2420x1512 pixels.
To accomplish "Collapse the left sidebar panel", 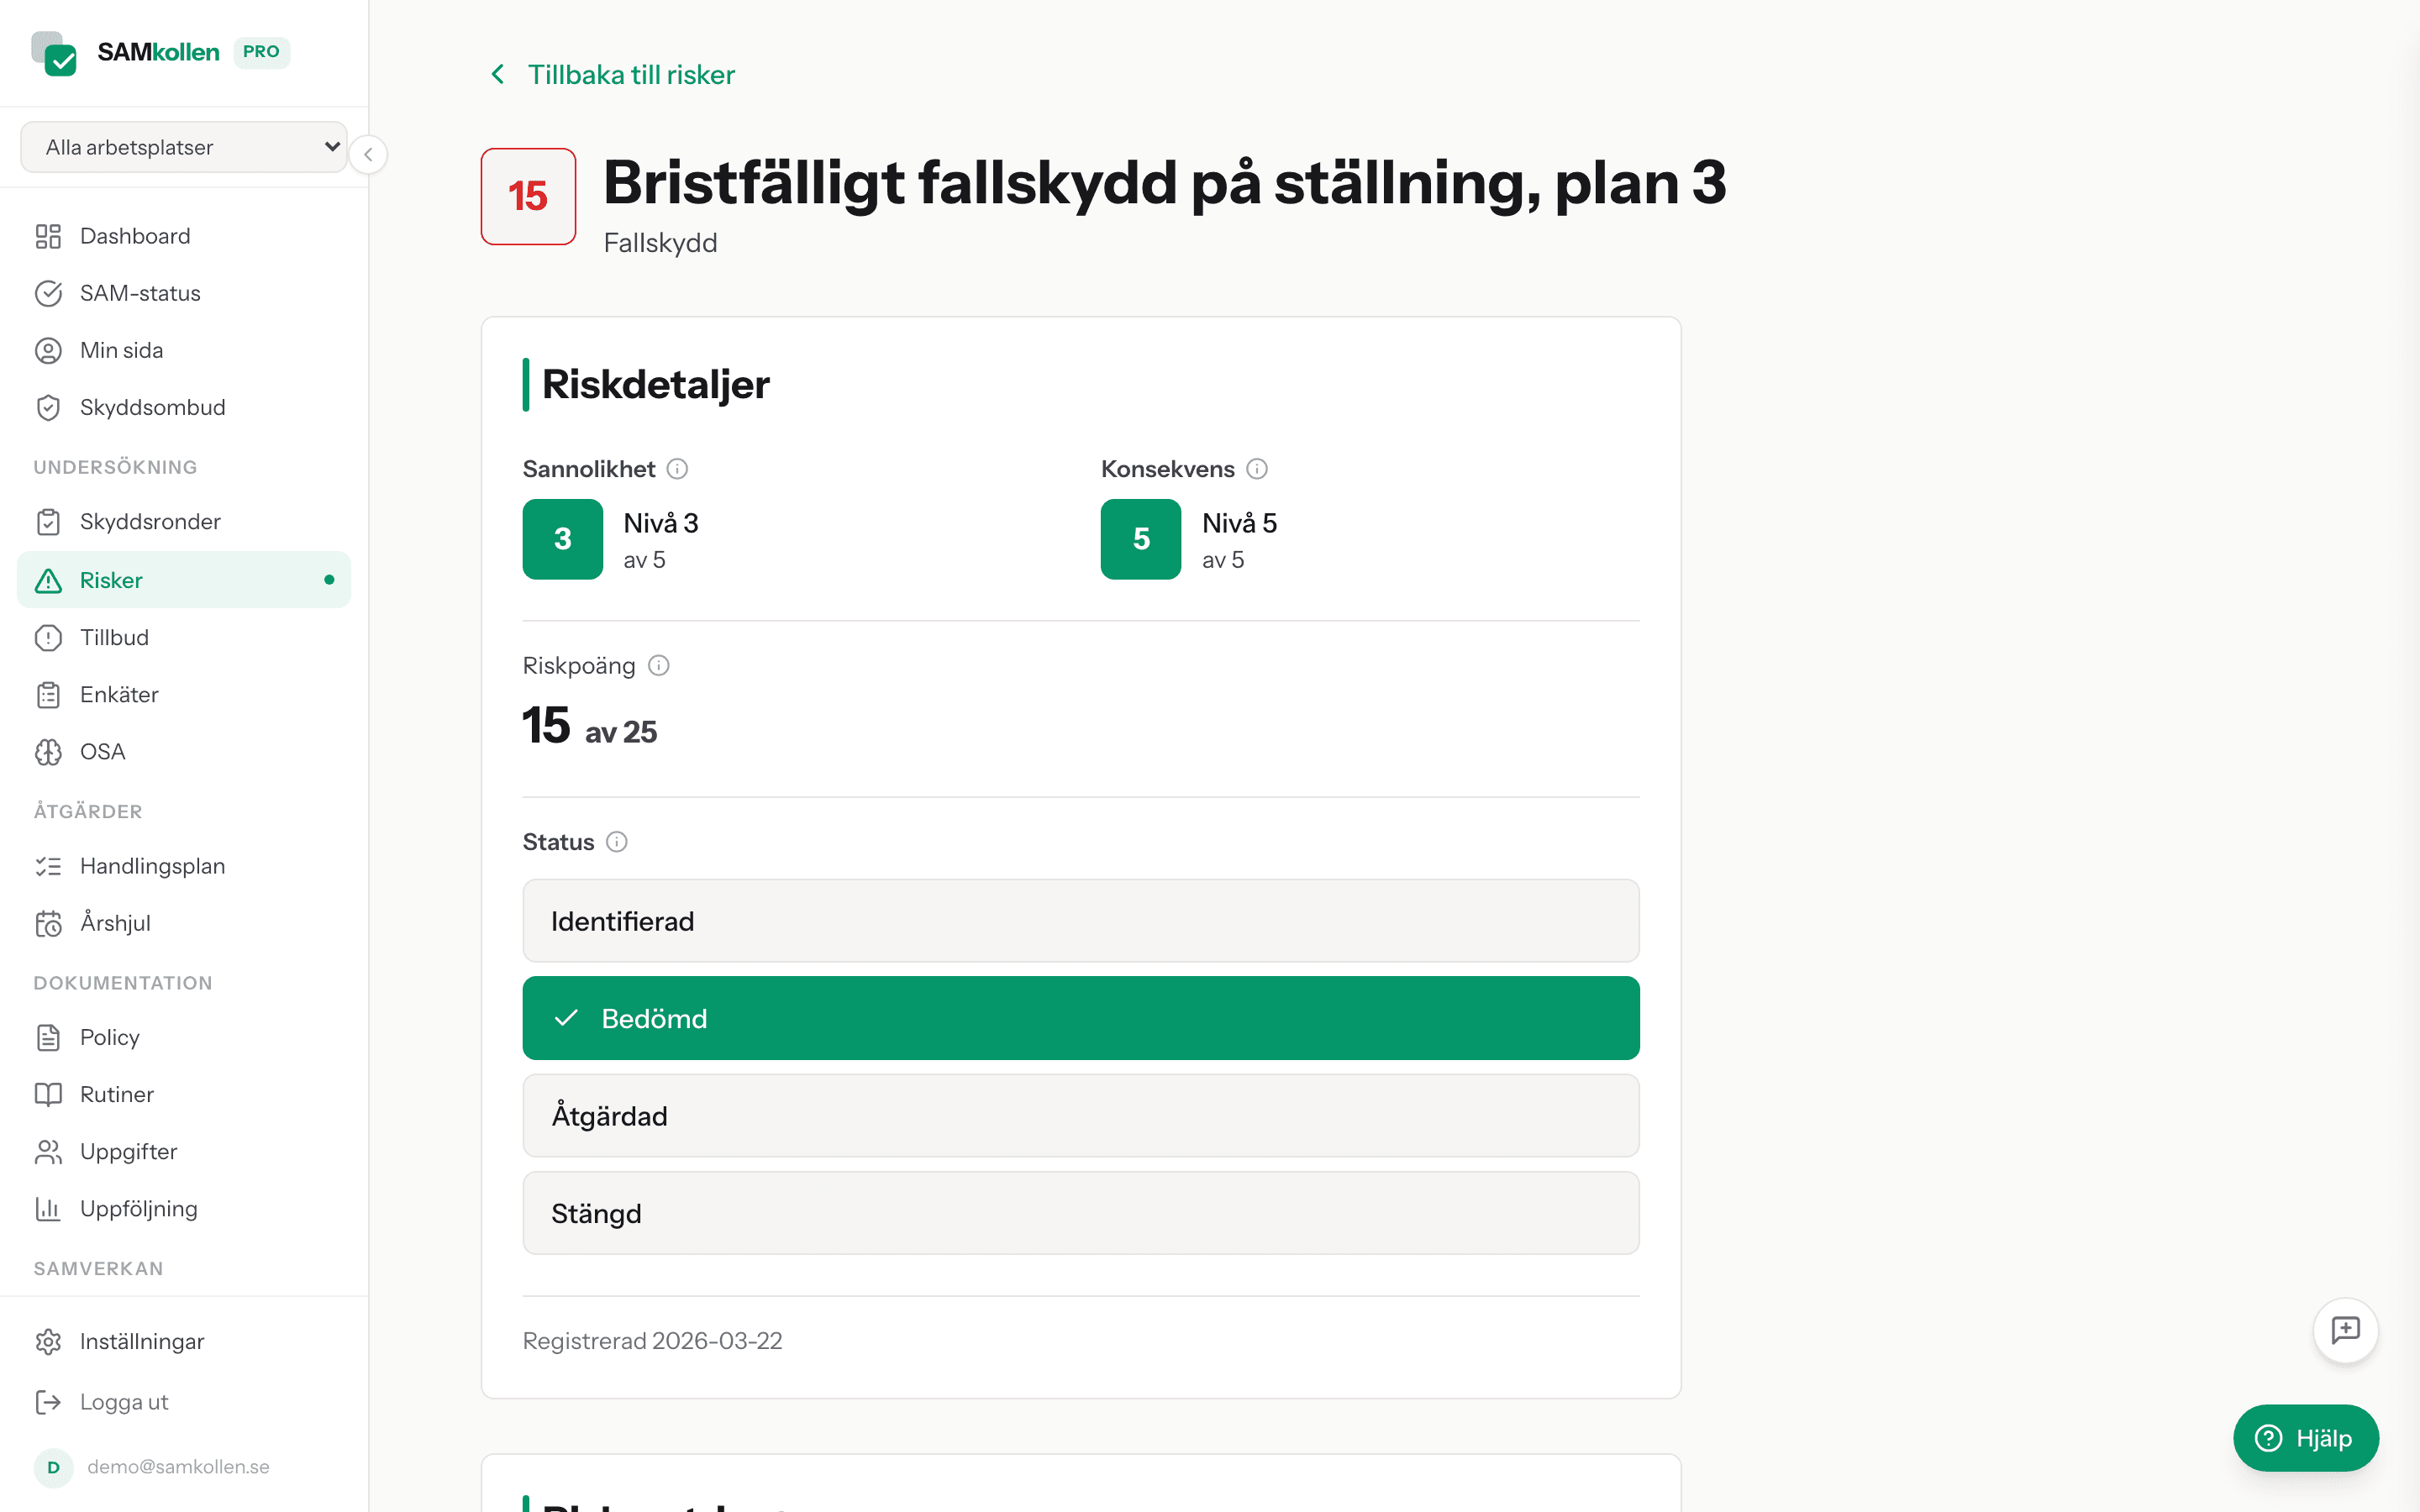I will [368, 154].
